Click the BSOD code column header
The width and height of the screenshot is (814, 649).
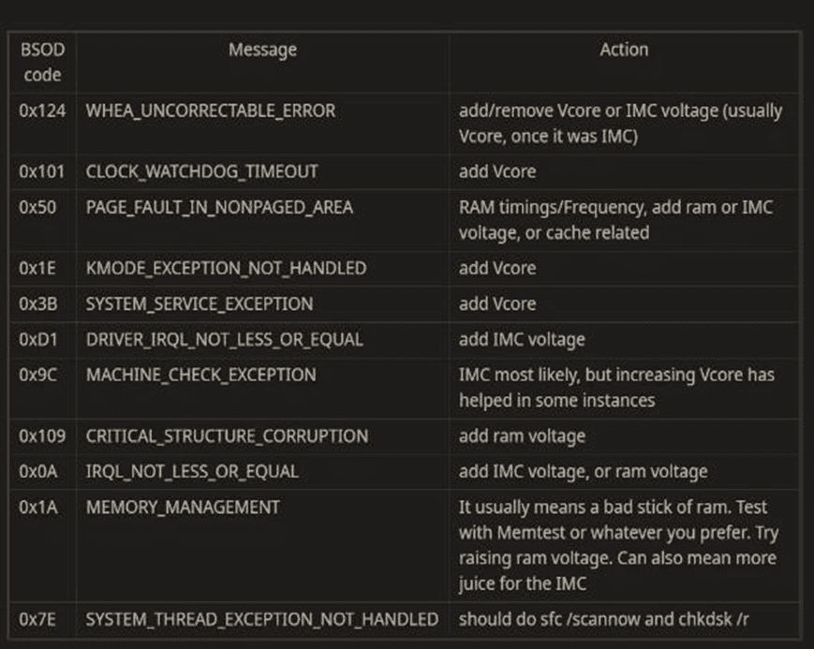point(42,63)
